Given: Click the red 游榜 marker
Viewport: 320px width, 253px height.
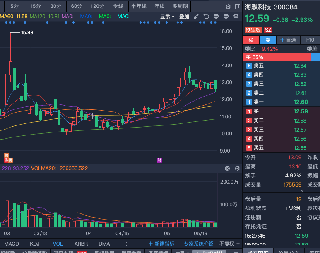Looking at the screenshot, I should click(8, 160).
